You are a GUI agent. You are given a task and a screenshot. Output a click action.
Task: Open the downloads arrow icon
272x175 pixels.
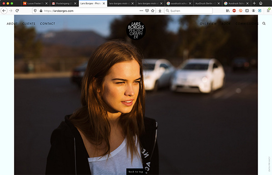[160, 11]
